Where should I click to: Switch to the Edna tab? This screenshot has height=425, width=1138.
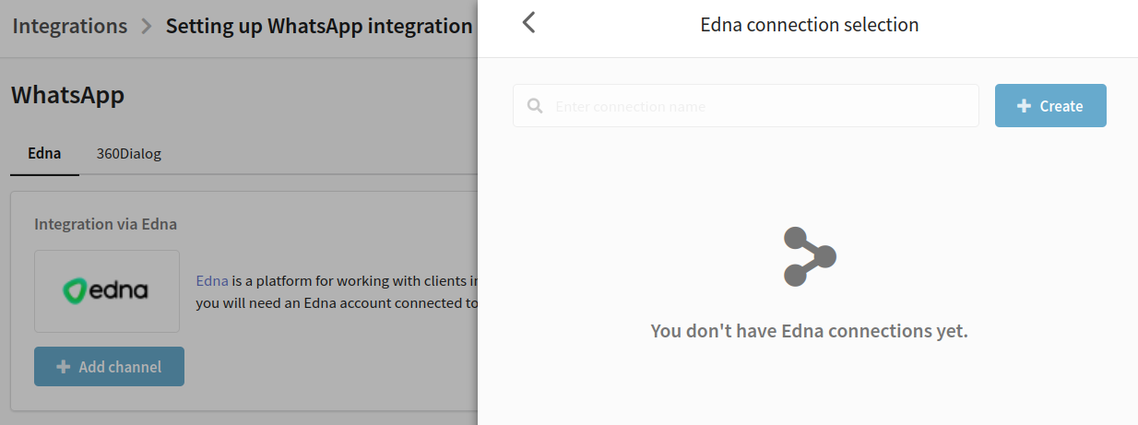point(44,153)
